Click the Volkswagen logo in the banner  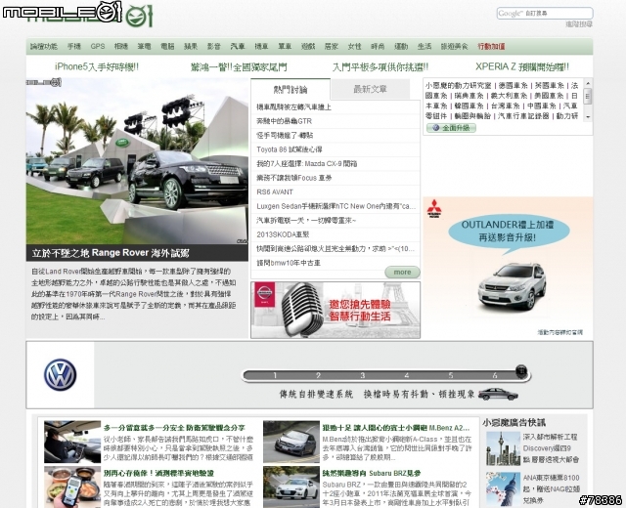pos(60,375)
